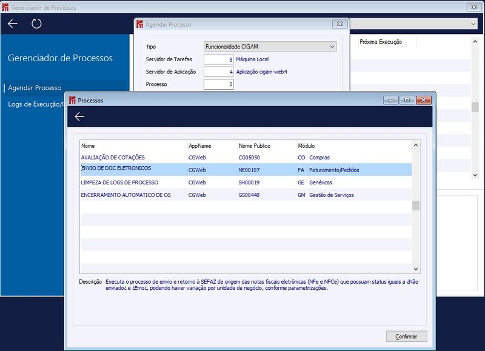Open Logs de Execução in left sidebar
The height and width of the screenshot is (351, 485).
click(36, 104)
